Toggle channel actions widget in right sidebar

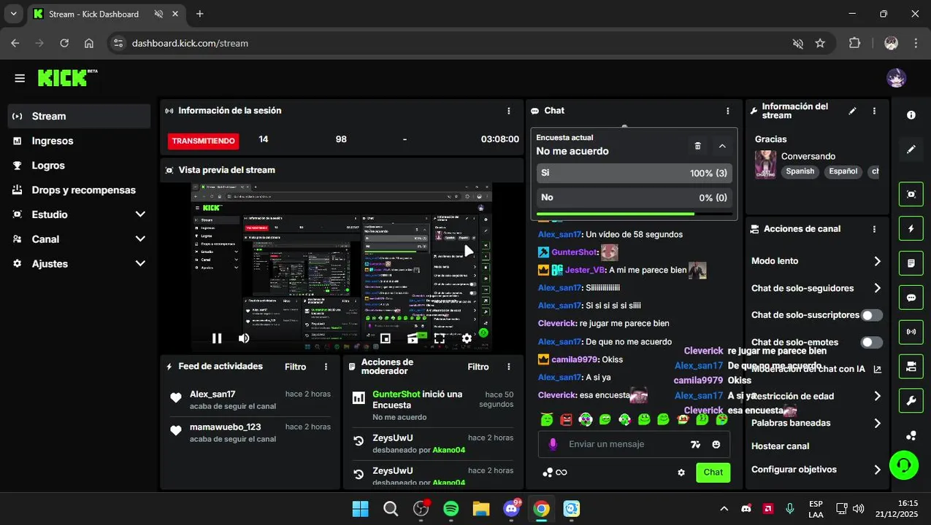point(911,366)
